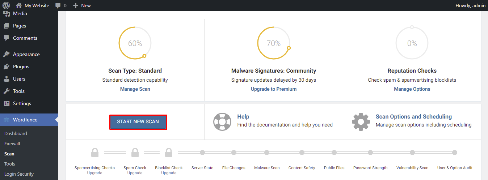Open Login Security submenu

pos(19,174)
